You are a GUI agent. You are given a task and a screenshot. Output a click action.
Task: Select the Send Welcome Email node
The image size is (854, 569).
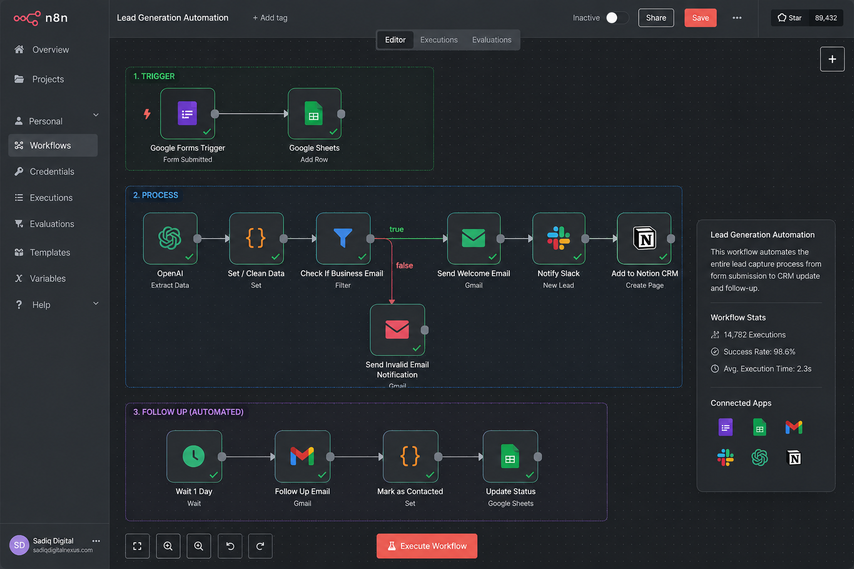click(x=474, y=238)
